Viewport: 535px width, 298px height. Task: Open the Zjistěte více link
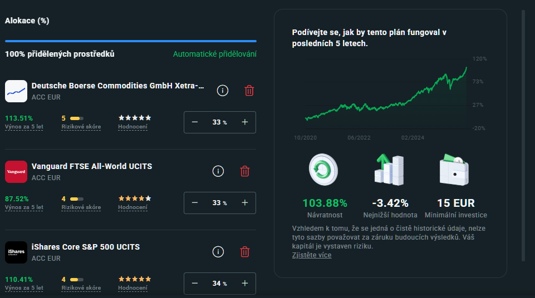coord(311,255)
